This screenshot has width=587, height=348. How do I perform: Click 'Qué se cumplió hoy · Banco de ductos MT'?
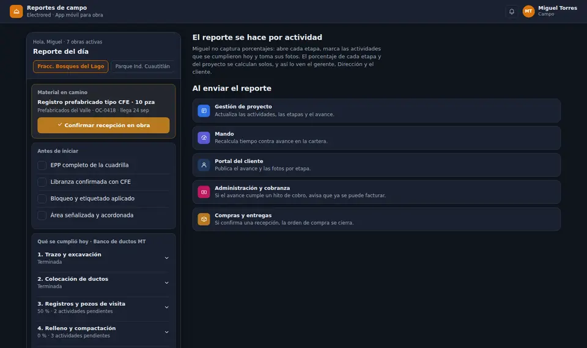(91, 242)
